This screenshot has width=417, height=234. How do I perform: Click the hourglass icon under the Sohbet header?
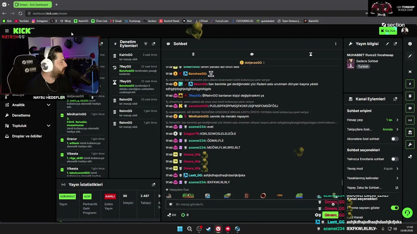click(x=311, y=54)
